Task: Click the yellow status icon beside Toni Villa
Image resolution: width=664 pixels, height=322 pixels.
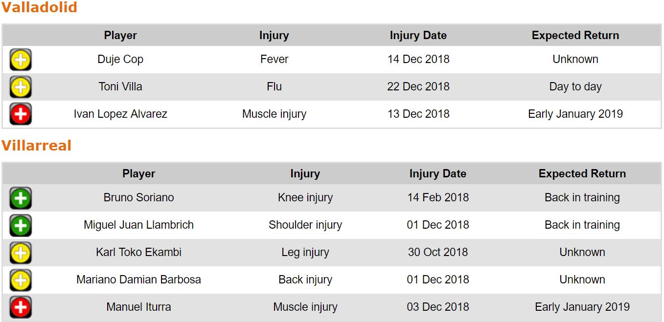Action: click(x=21, y=87)
